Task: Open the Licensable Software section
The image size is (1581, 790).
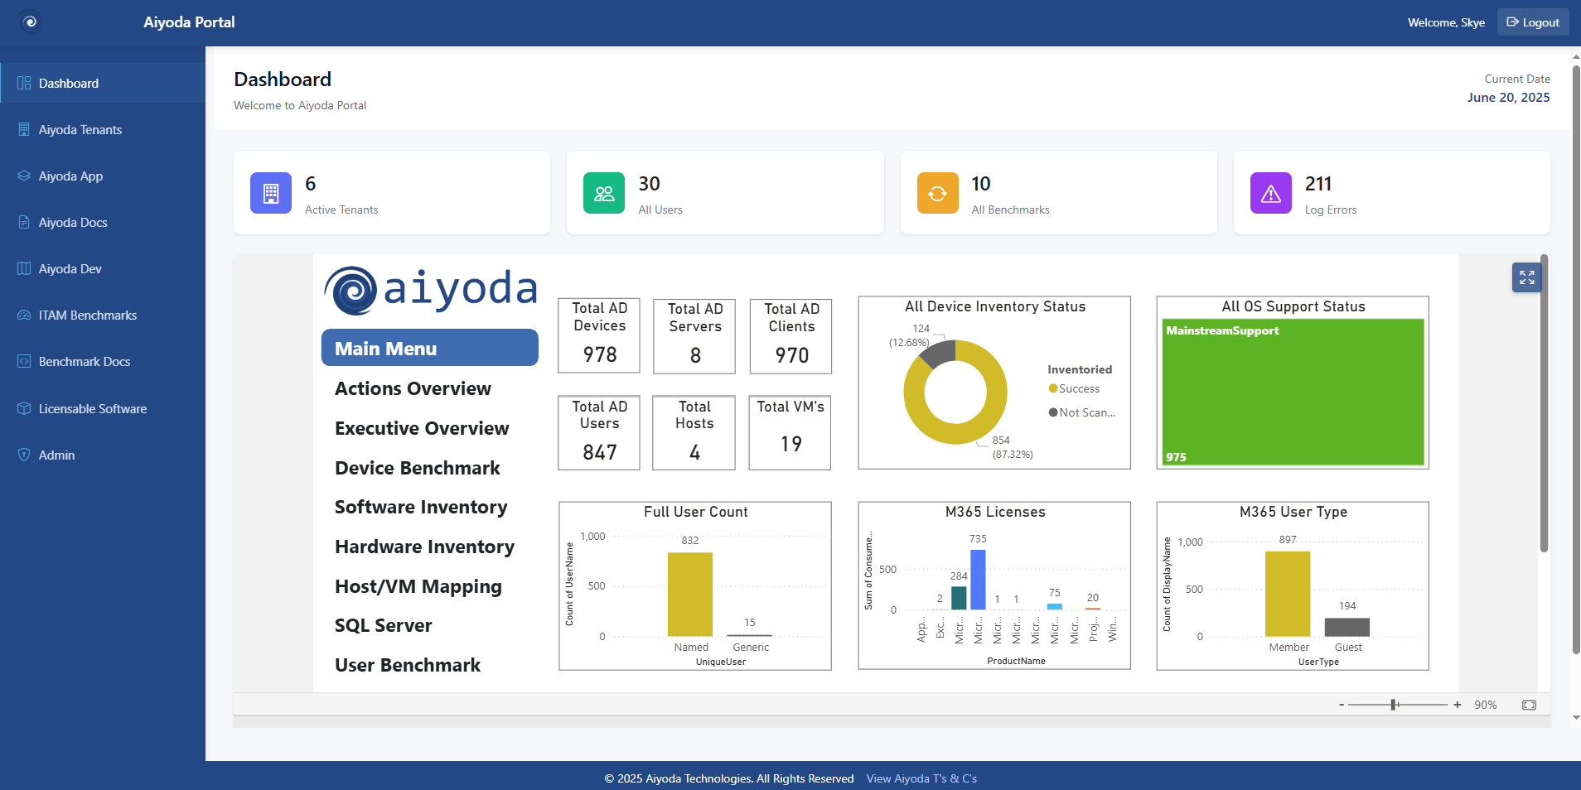Action: tap(92, 408)
